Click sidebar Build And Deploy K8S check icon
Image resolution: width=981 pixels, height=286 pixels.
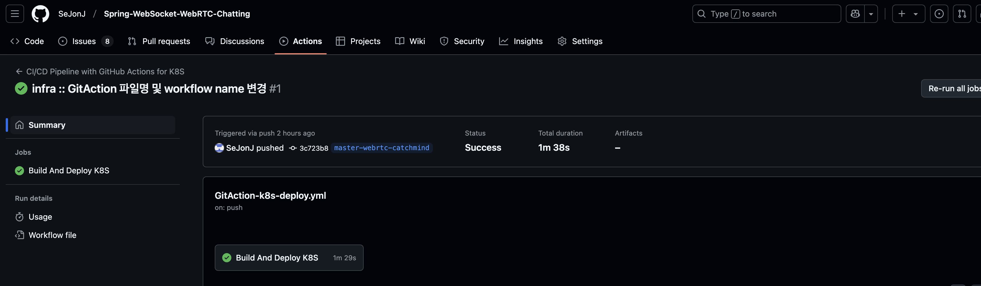pyautogui.click(x=19, y=170)
